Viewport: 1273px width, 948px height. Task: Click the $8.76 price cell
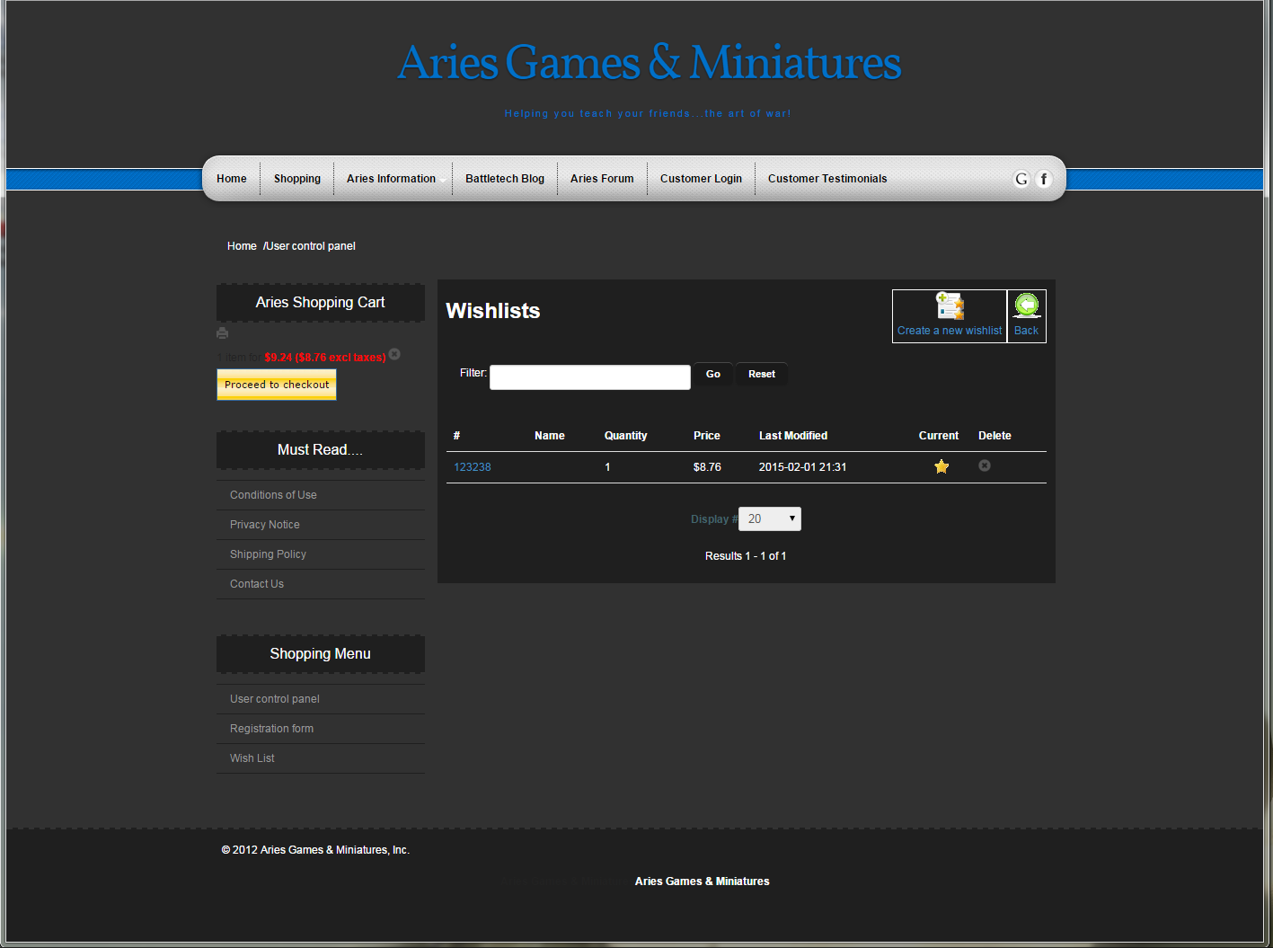click(707, 467)
